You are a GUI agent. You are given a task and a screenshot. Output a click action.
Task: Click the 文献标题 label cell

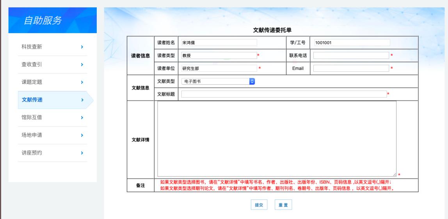click(166, 94)
